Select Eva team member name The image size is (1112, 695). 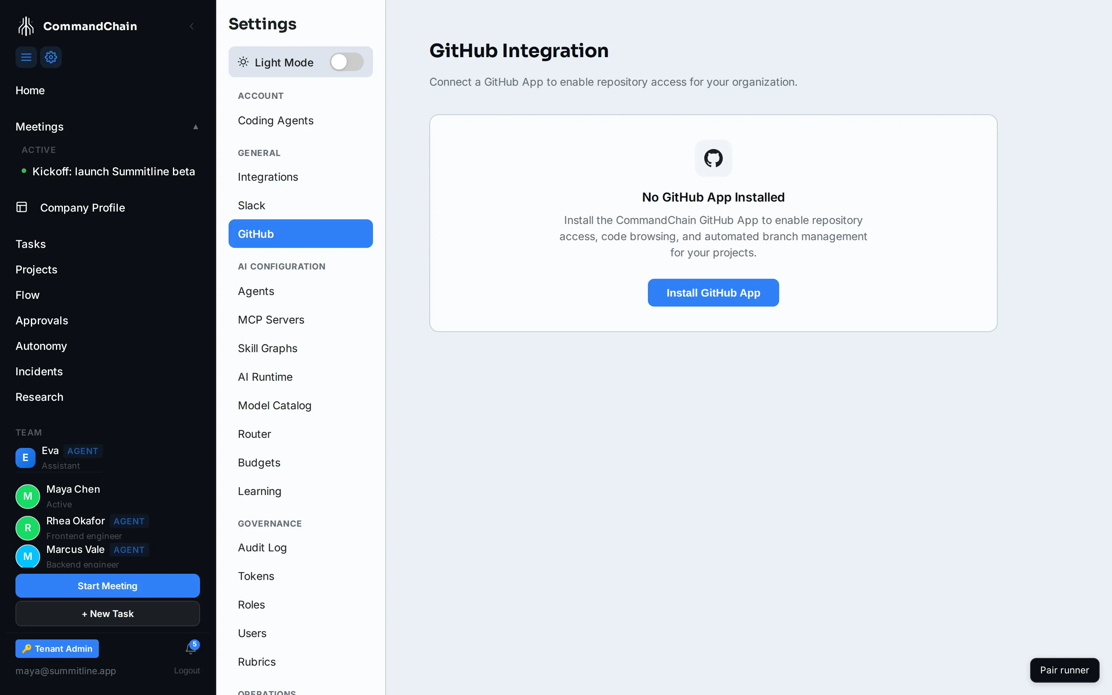click(x=50, y=451)
